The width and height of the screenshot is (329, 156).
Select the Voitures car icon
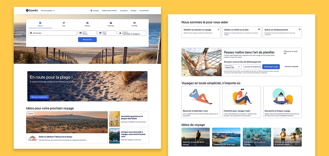point(87,23)
